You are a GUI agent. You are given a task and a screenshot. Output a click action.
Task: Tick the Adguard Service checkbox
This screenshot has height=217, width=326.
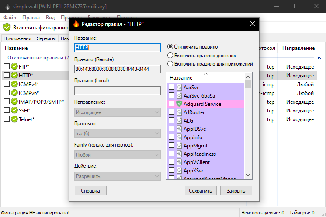pyautogui.click(x=172, y=104)
